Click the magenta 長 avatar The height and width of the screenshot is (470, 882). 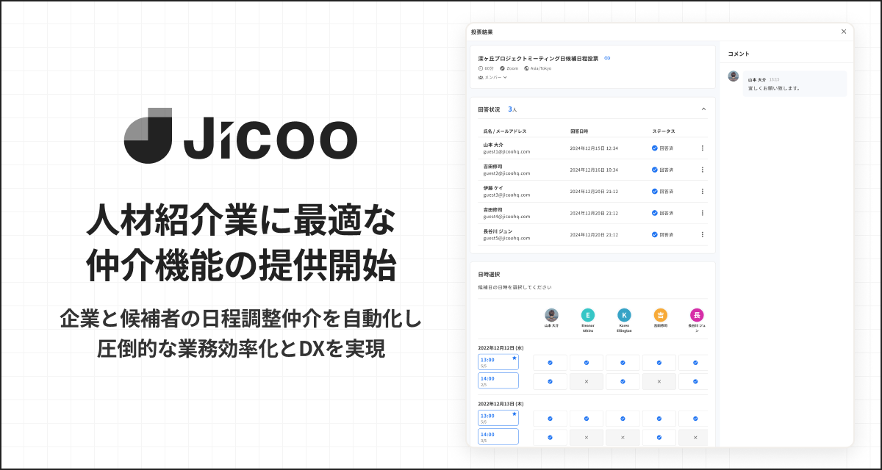click(x=697, y=315)
